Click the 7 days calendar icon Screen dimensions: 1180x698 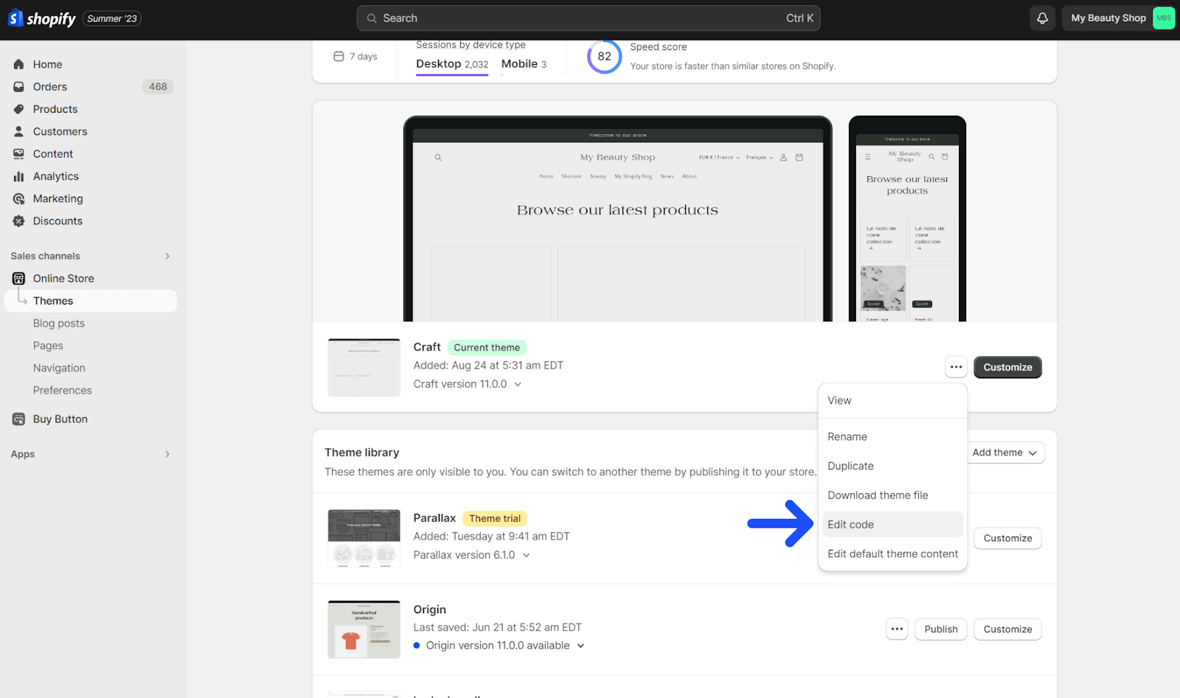click(339, 56)
